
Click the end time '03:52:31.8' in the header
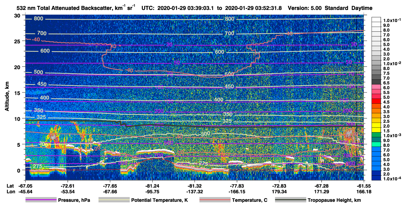pos(269,8)
